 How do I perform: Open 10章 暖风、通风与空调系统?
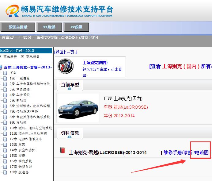(31, 128)
